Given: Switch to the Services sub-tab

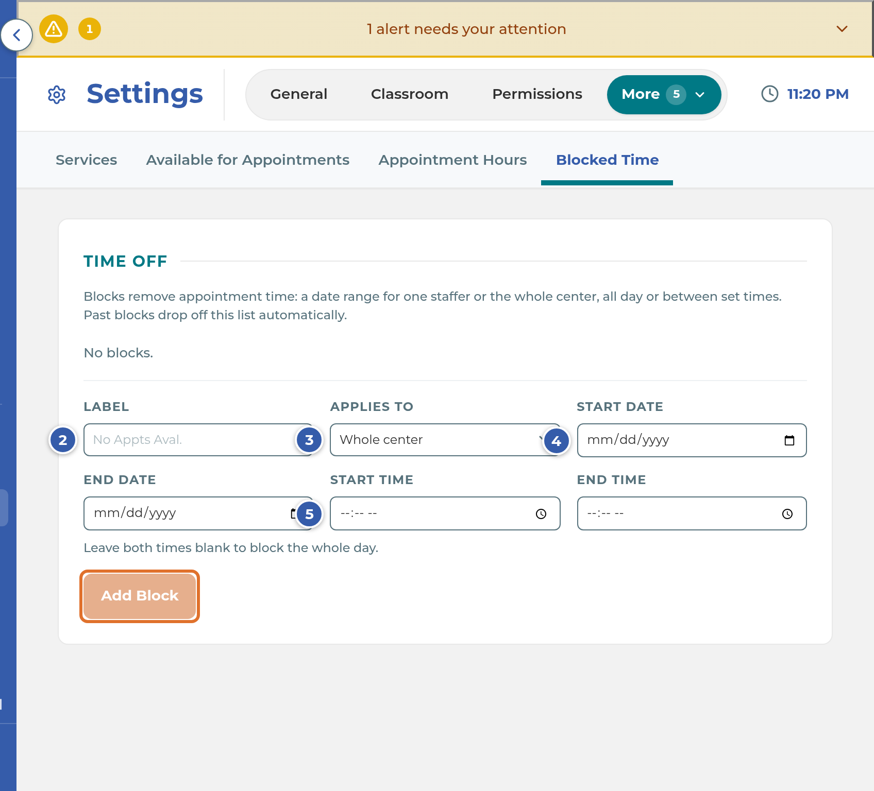Looking at the screenshot, I should (x=86, y=160).
